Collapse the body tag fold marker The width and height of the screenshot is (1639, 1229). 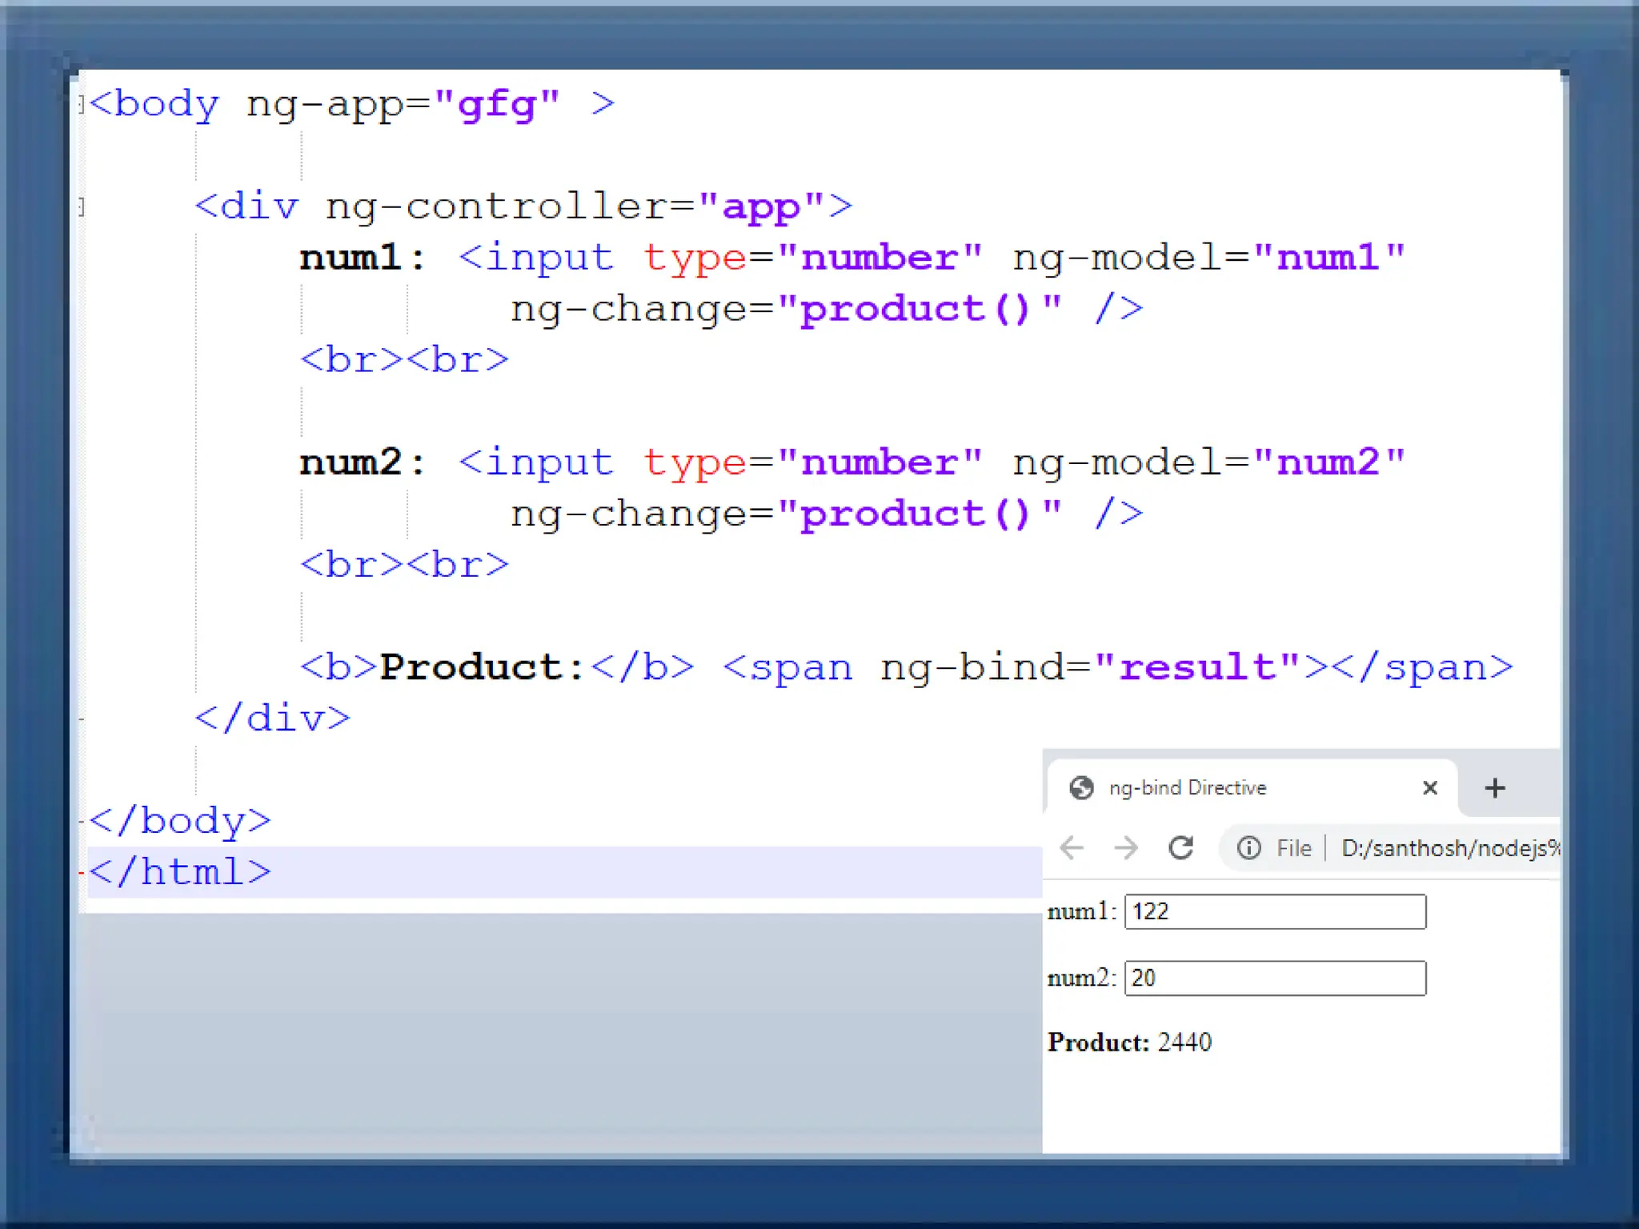click(x=82, y=105)
